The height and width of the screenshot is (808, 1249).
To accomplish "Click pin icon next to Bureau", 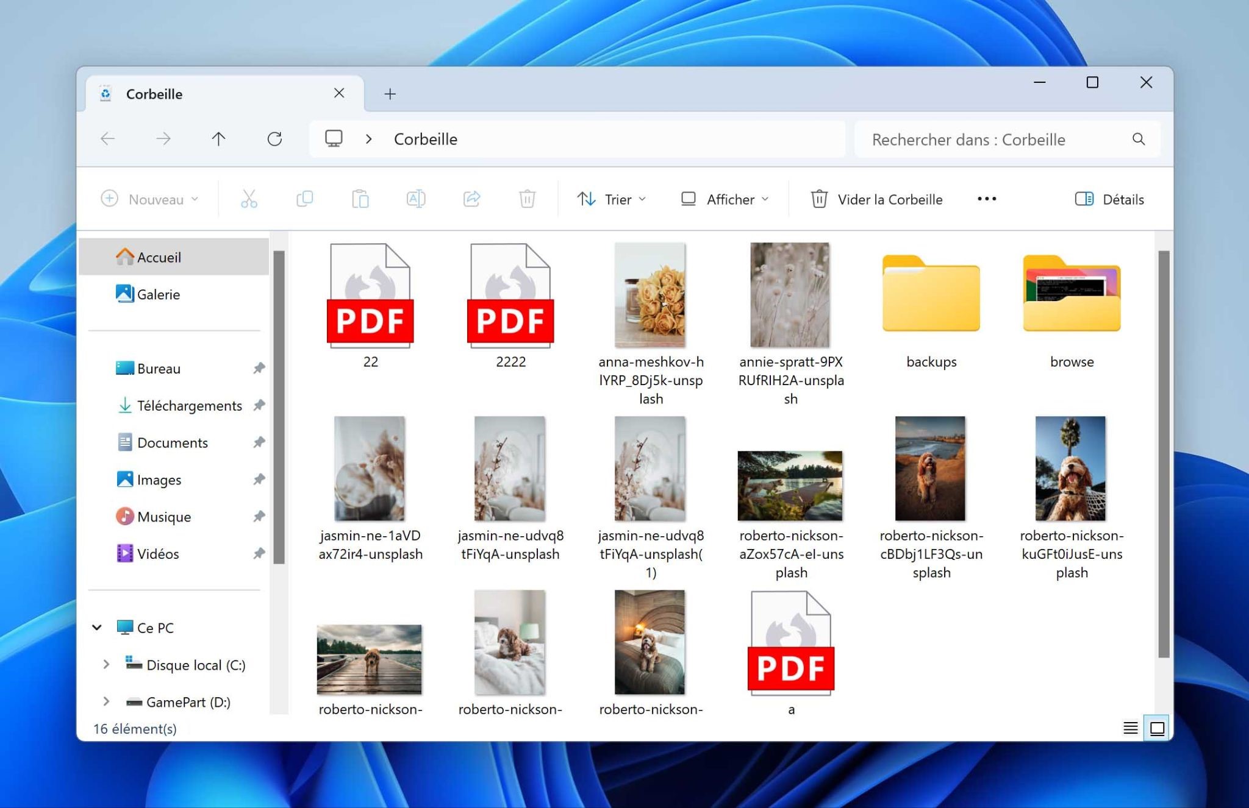I will click(x=259, y=368).
